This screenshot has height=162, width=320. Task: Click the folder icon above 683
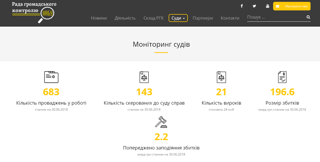click(x=51, y=77)
